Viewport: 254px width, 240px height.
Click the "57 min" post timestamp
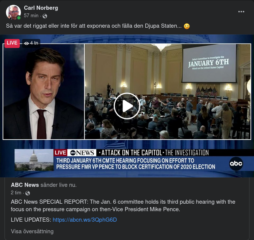[x=31, y=16]
